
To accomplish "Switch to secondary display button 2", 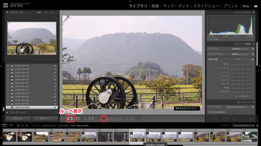I will tap(11, 125).
